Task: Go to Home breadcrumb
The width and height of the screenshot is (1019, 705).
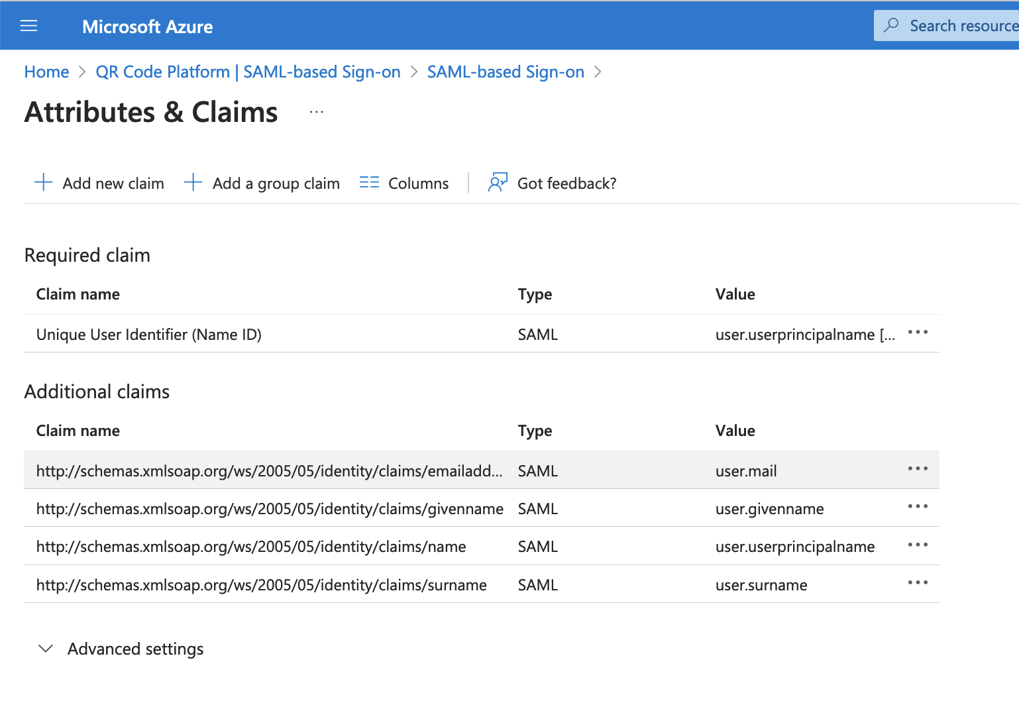Action: (46, 72)
